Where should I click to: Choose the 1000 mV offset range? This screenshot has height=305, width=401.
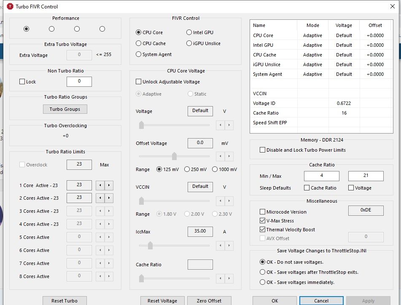[225, 169]
